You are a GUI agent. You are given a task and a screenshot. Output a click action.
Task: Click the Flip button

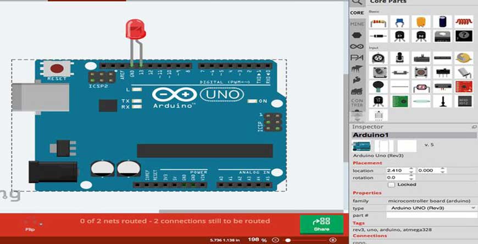(x=30, y=224)
